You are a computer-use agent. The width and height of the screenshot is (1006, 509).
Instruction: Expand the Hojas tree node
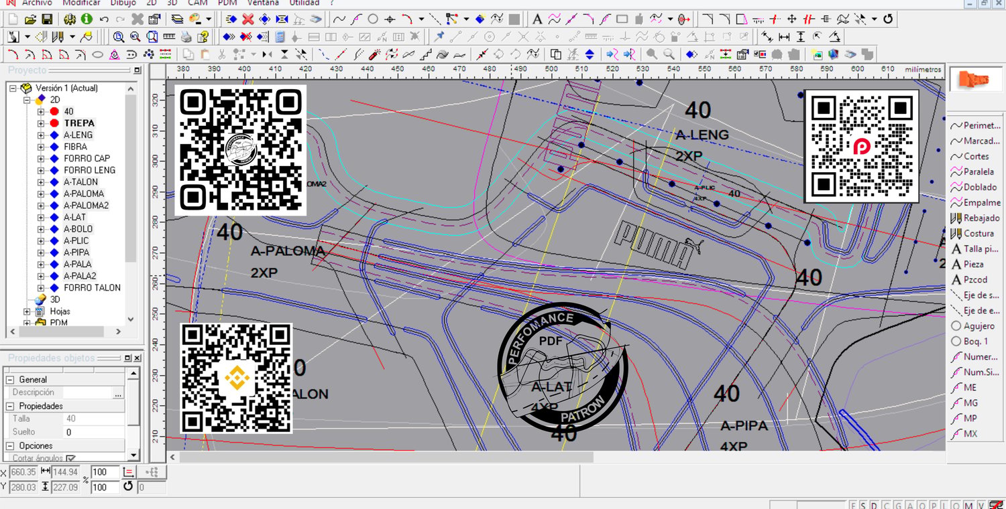pos(27,311)
